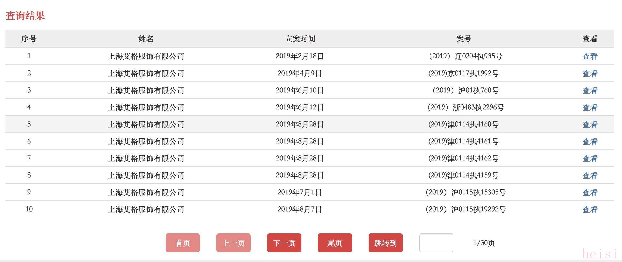Image resolution: width=622 pixels, height=262 pixels.
Task: Go to first page with 首页 button
Action: click(x=183, y=243)
